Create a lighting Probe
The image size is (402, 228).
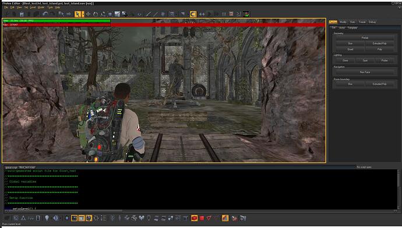[x=385, y=60]
